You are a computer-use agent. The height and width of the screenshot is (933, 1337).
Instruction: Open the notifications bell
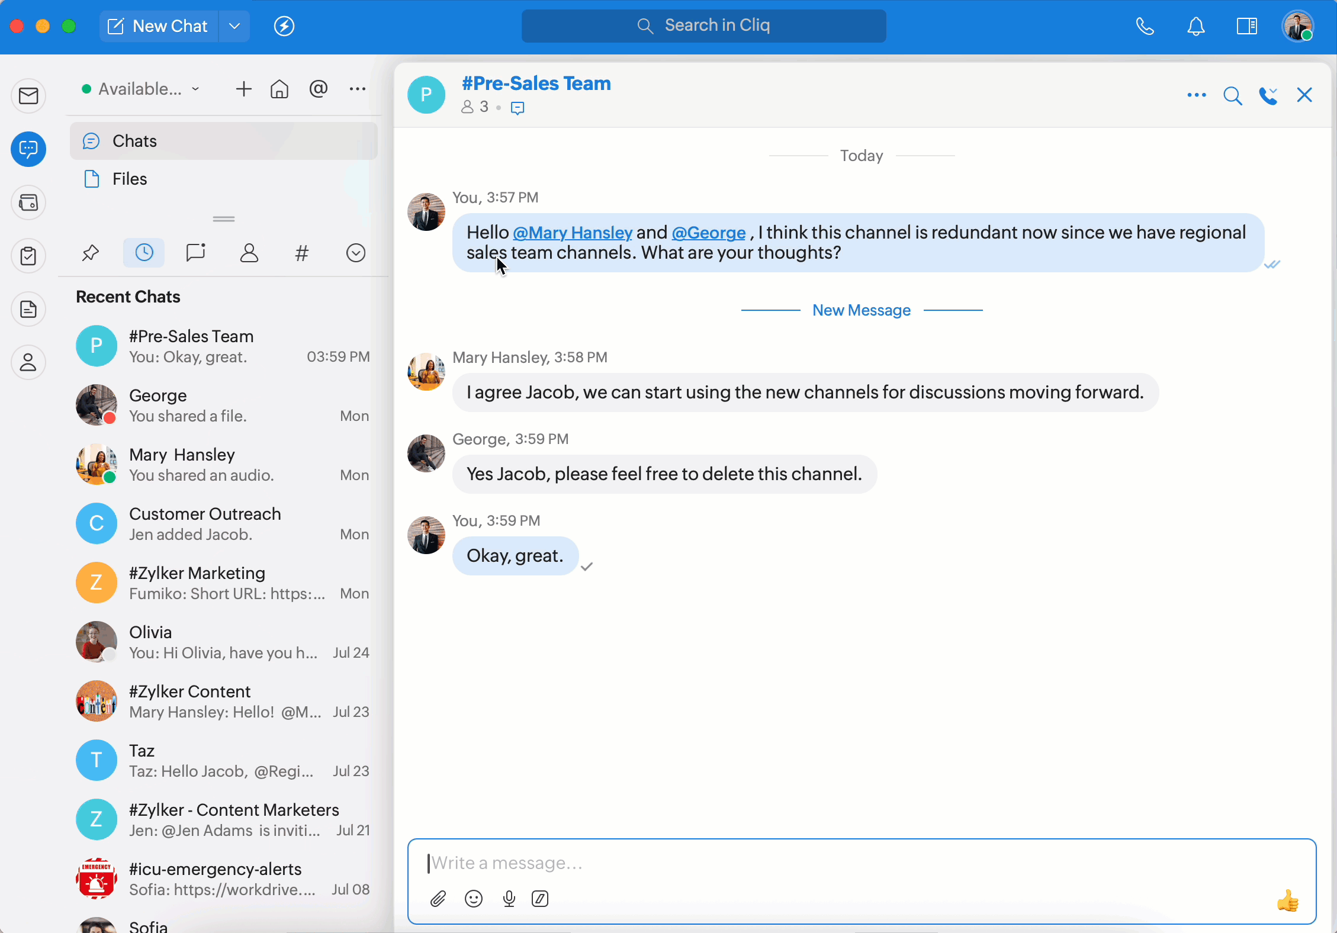click(x=1195, y=26)
